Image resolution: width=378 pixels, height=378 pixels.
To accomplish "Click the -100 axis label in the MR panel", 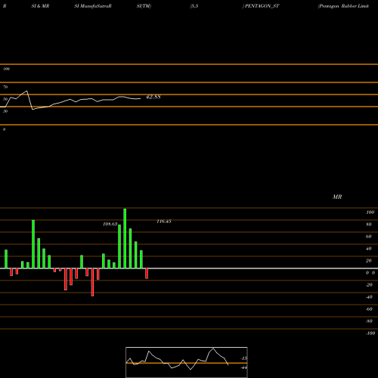I will tap(370, 333).
